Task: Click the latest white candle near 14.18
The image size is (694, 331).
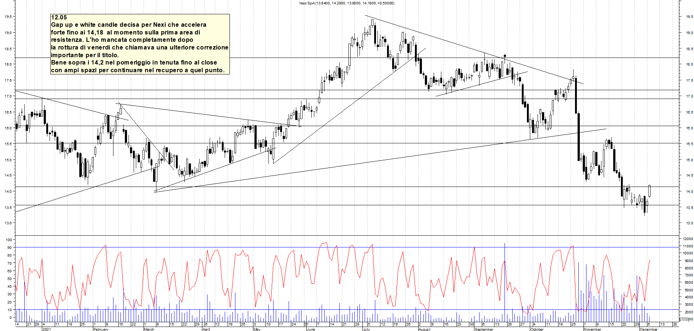Action: pyautogui.click(x=650, y=191)
